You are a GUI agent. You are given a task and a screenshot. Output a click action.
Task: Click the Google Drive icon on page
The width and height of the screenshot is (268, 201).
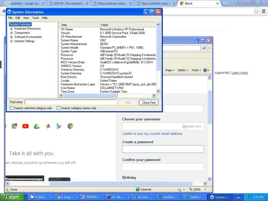[37, 126]
